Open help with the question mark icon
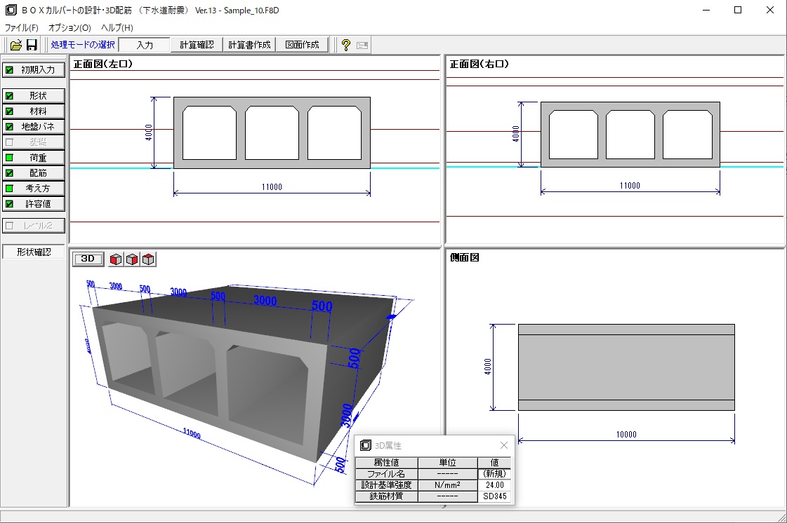The width and height of the screenshot is (787, 523). coord(345,45)
